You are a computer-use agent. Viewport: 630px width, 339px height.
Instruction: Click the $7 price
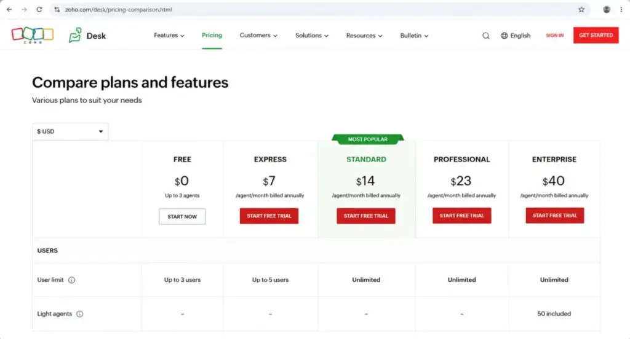pos(269,181)
